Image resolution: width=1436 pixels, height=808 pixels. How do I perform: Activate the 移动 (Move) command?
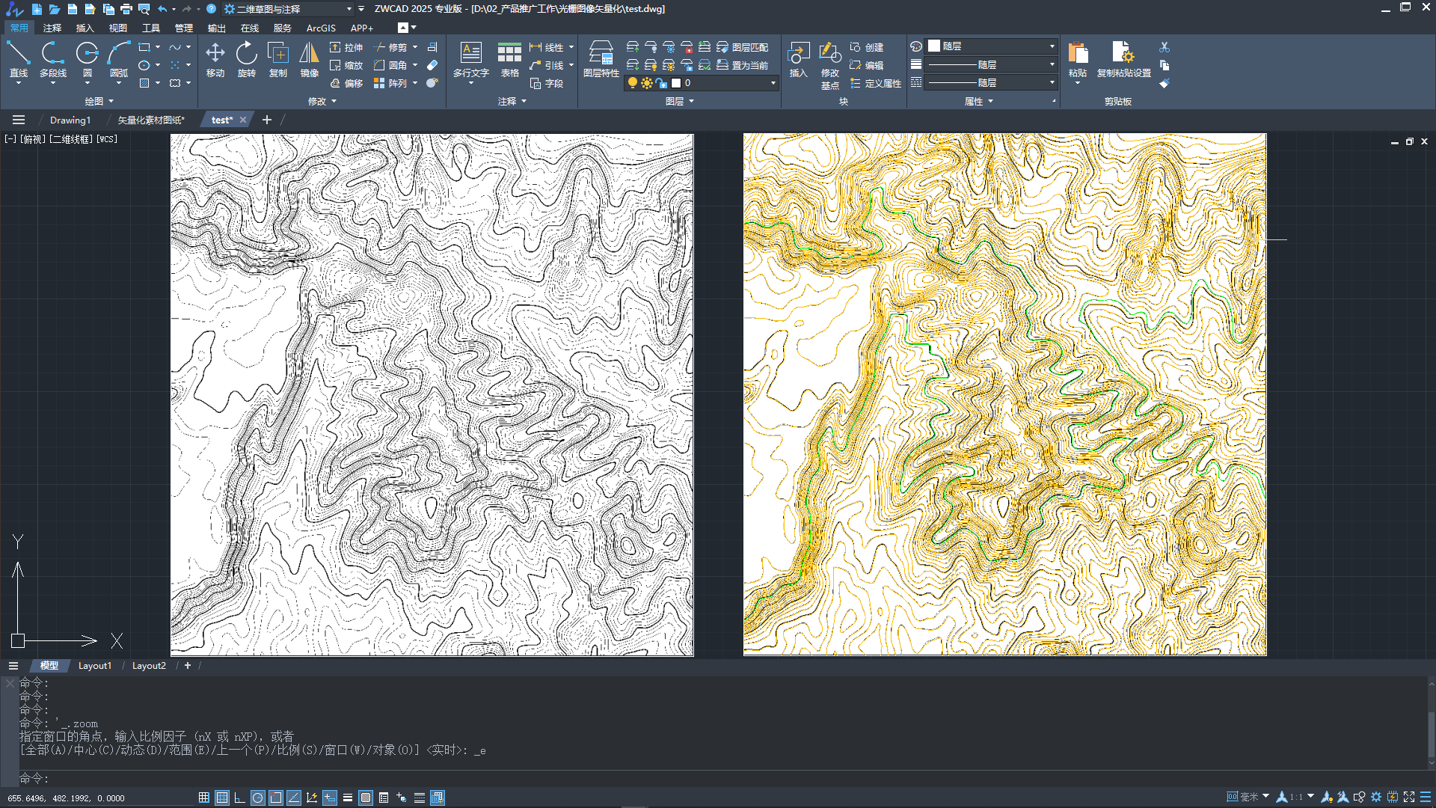coord(215,59)
